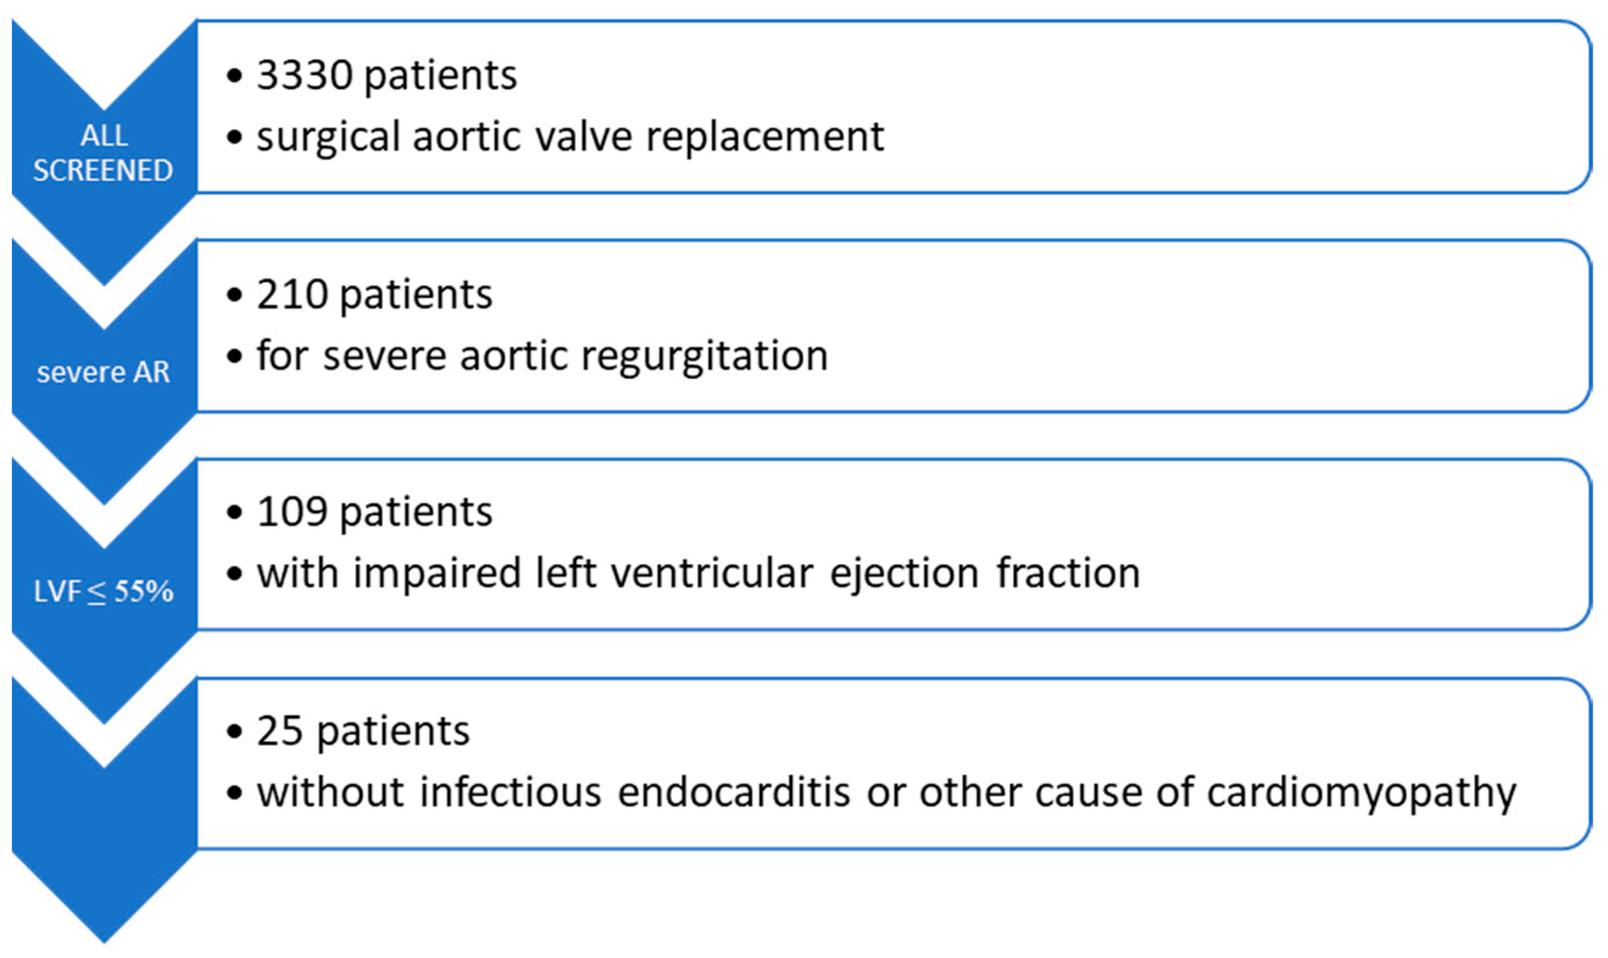Click the "3330 patients" text
This screenshot has height=958, width=1608.
click(x=387, y=76)
